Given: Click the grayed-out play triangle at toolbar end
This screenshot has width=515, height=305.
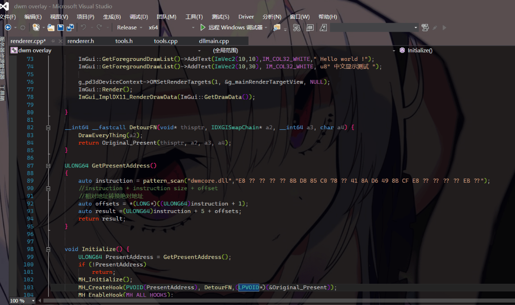Looking at the screenshot, I should 444,27.
